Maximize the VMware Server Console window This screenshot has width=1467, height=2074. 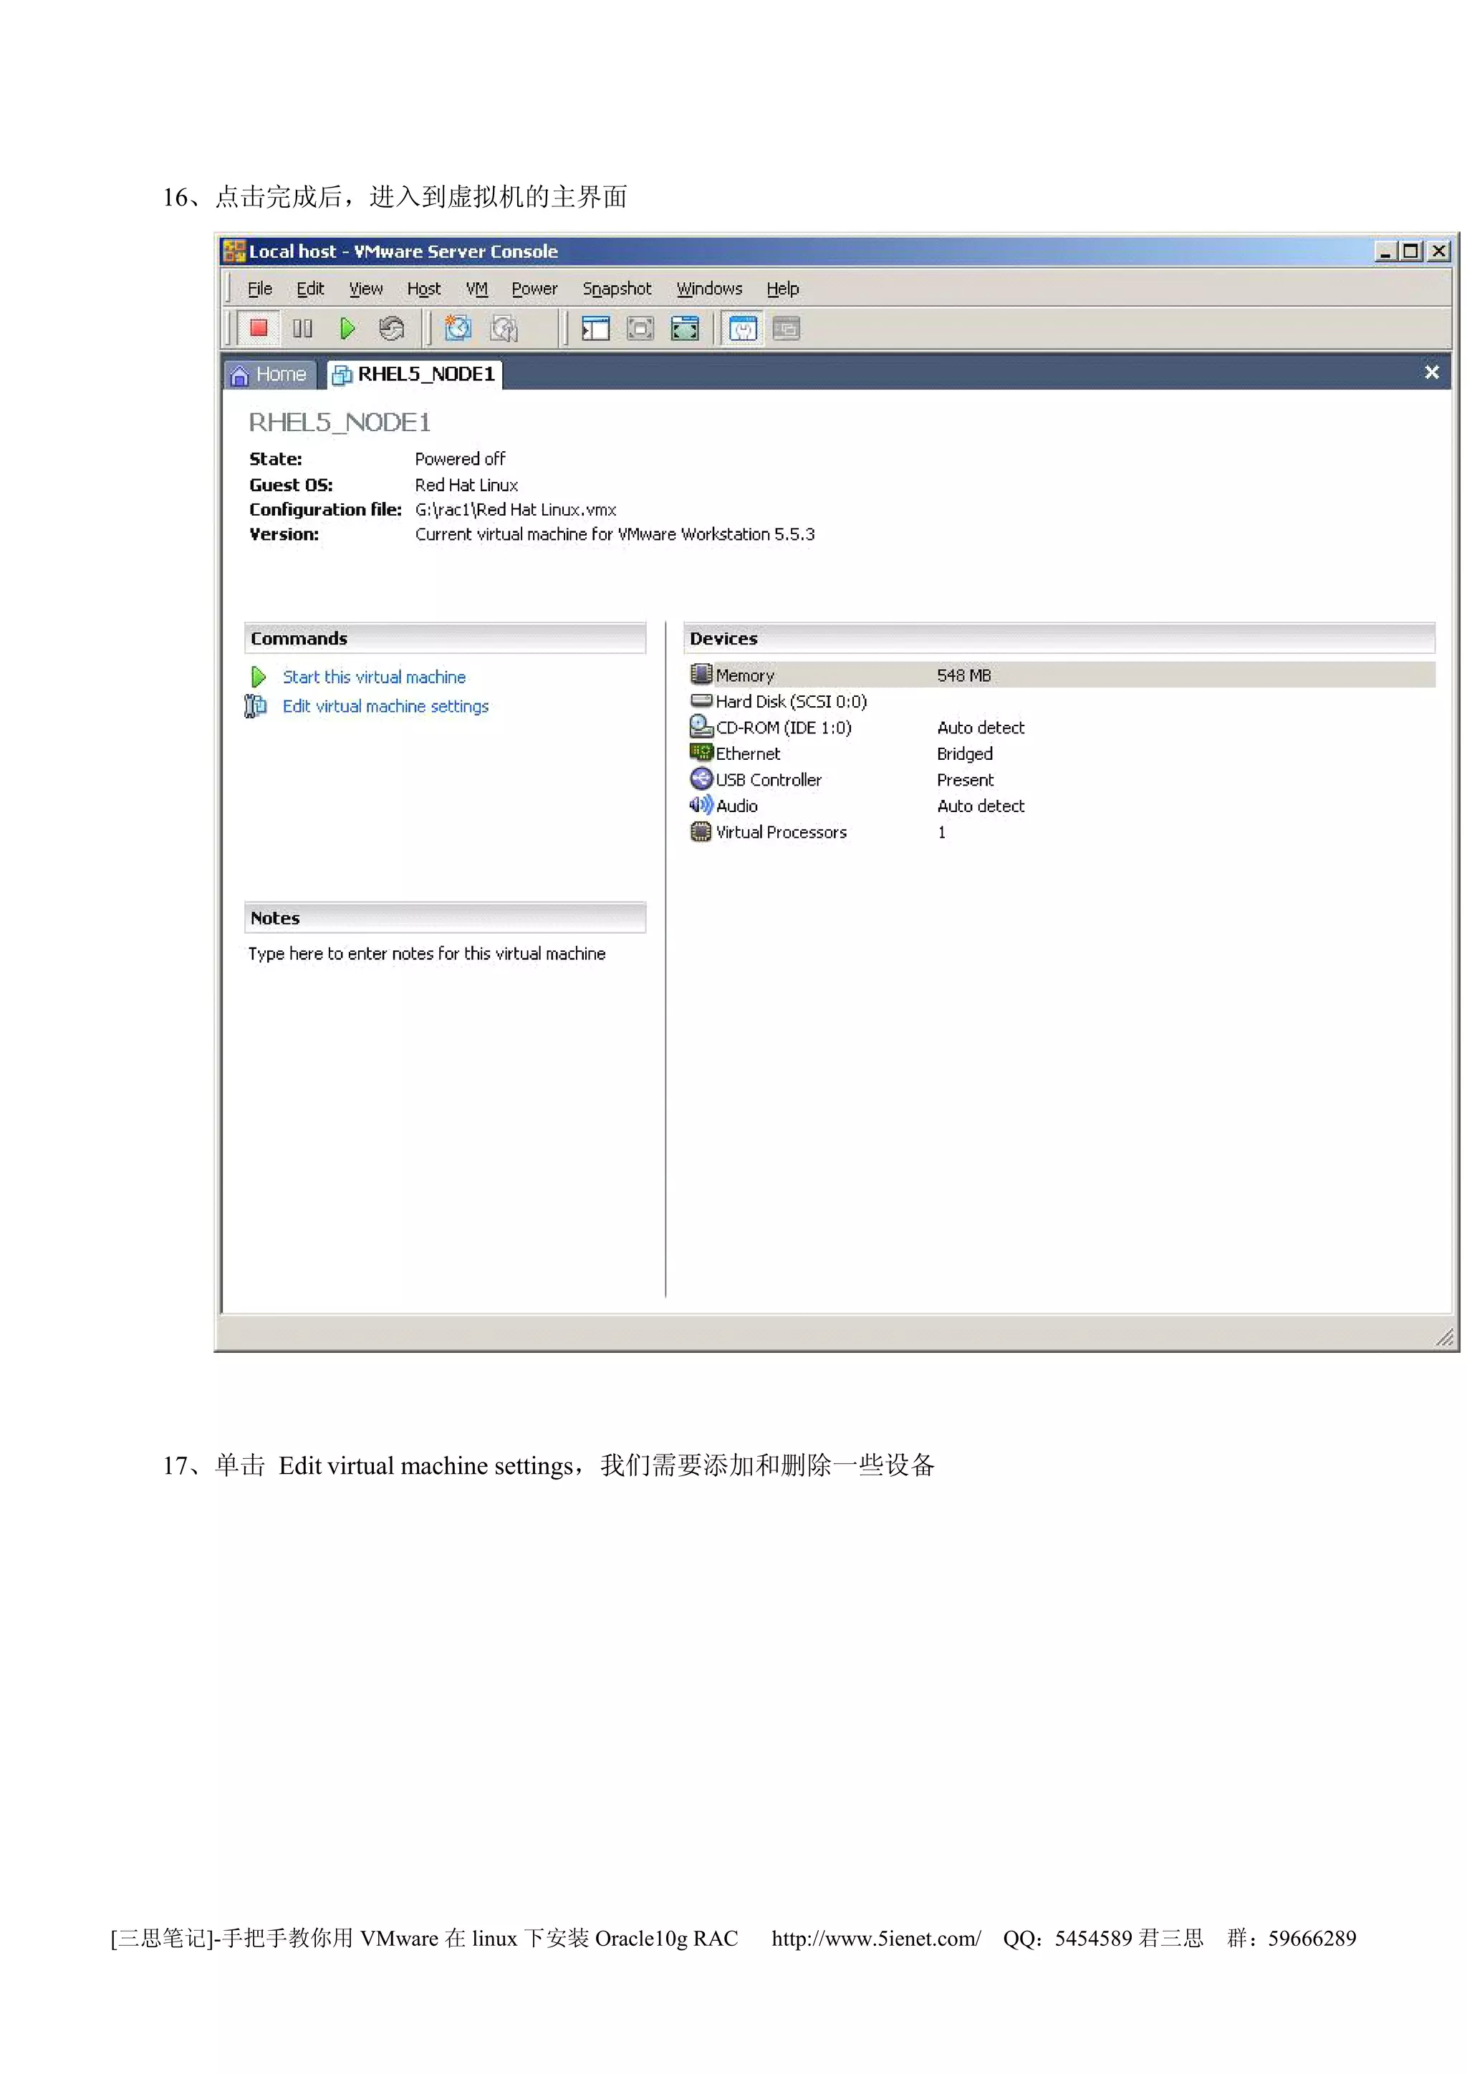click(1411, 251)
